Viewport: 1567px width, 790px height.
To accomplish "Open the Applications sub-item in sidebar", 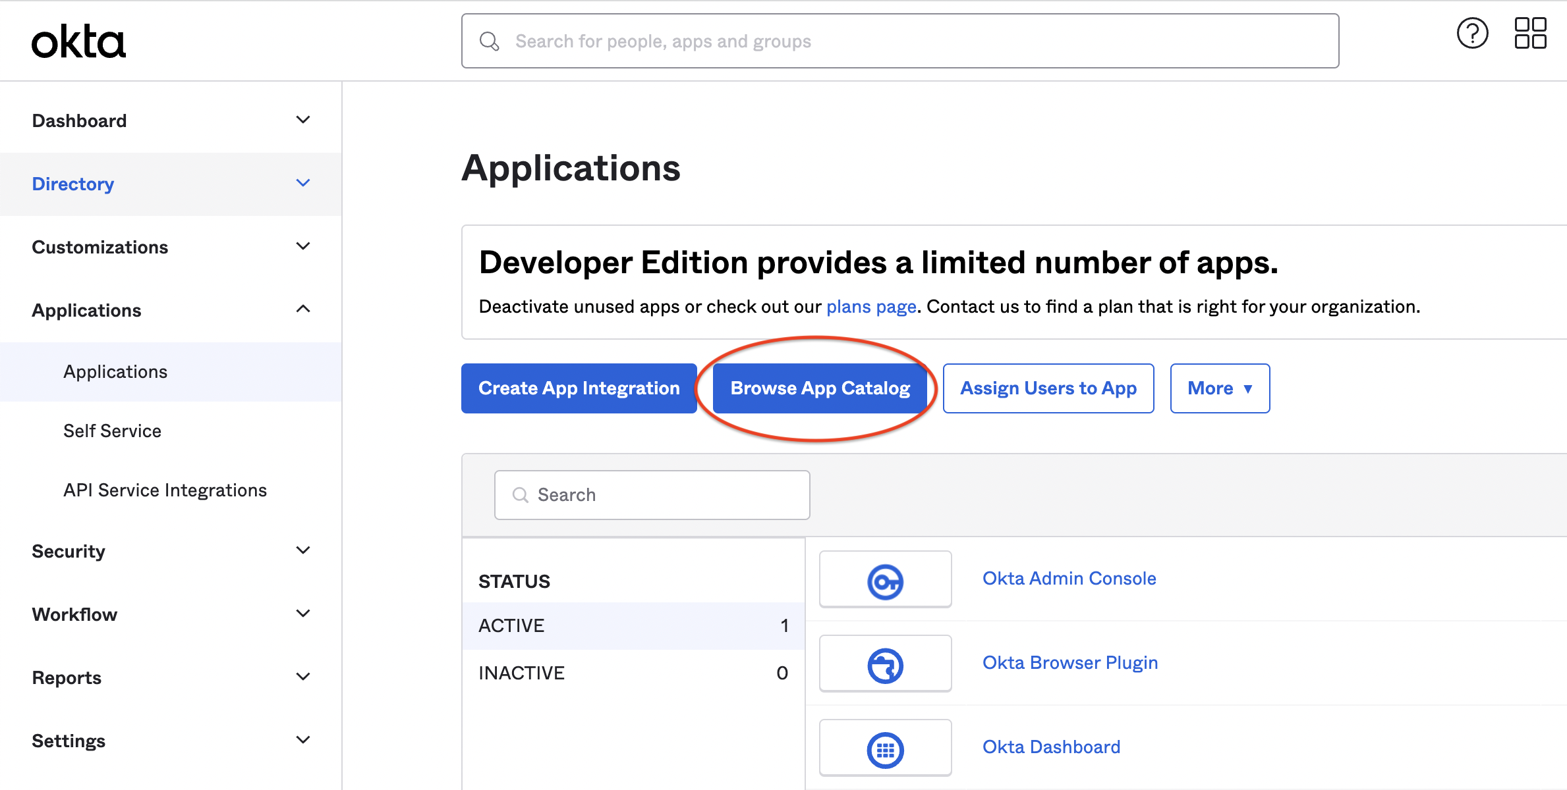I will pyautogui.click(x=115, y=372).
